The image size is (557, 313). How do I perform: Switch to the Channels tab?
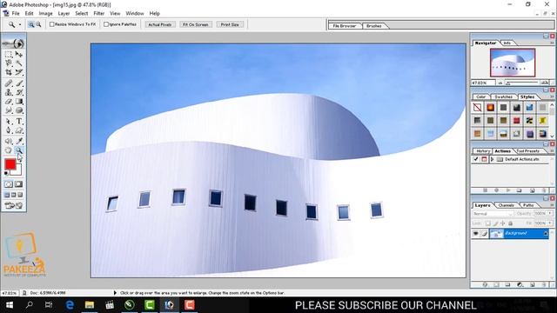507,205
